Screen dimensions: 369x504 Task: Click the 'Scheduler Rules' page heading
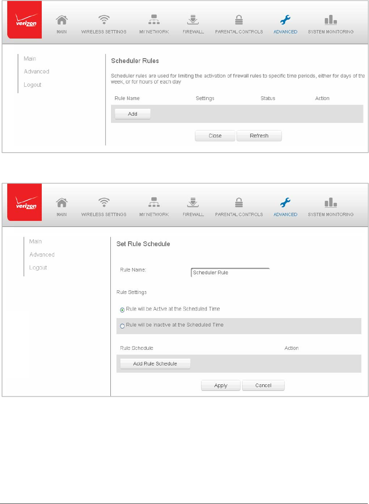(x=135, y=61)
